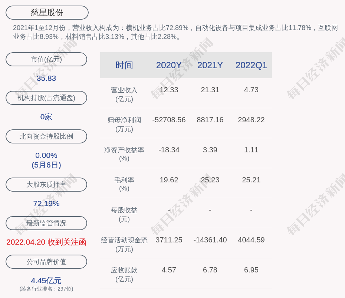Select cash flow value 4044.59
Image resolution: width=345 pixels, height=298 pixels.
251,240
